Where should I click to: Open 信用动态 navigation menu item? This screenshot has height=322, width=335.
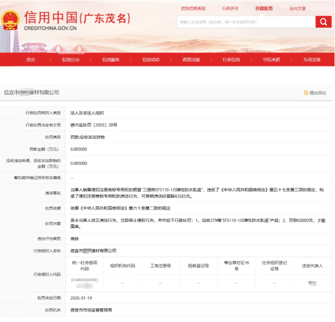pos(151,60)
